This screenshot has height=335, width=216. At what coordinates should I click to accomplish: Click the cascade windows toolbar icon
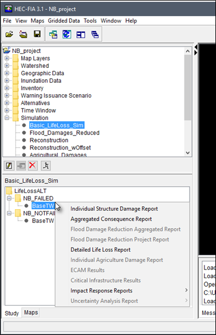pos(95,34)
